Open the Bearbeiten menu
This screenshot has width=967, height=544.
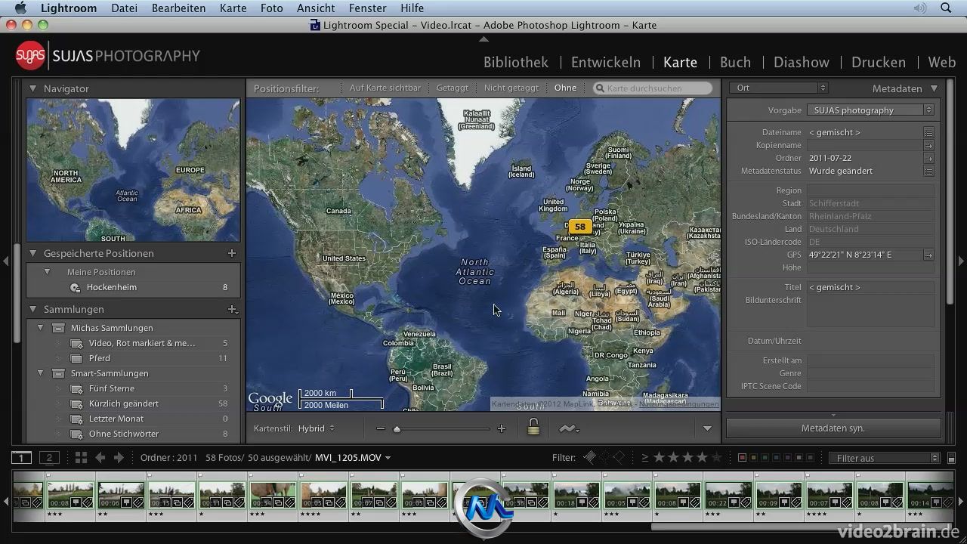pyautogui.click(x=178, y=8)
